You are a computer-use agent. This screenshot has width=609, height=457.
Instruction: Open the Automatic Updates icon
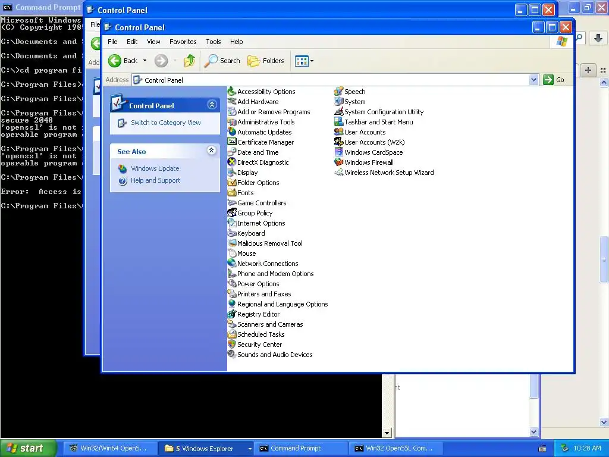[232, 132]
